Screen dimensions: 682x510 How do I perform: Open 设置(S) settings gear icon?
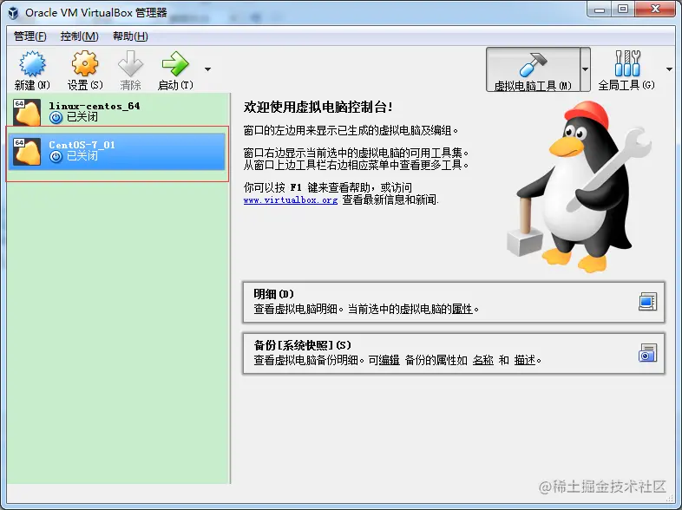(x=85, y=64)
